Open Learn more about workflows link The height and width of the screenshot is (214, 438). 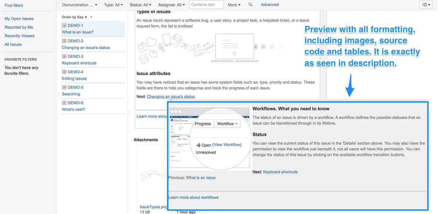tap(193, 197)
